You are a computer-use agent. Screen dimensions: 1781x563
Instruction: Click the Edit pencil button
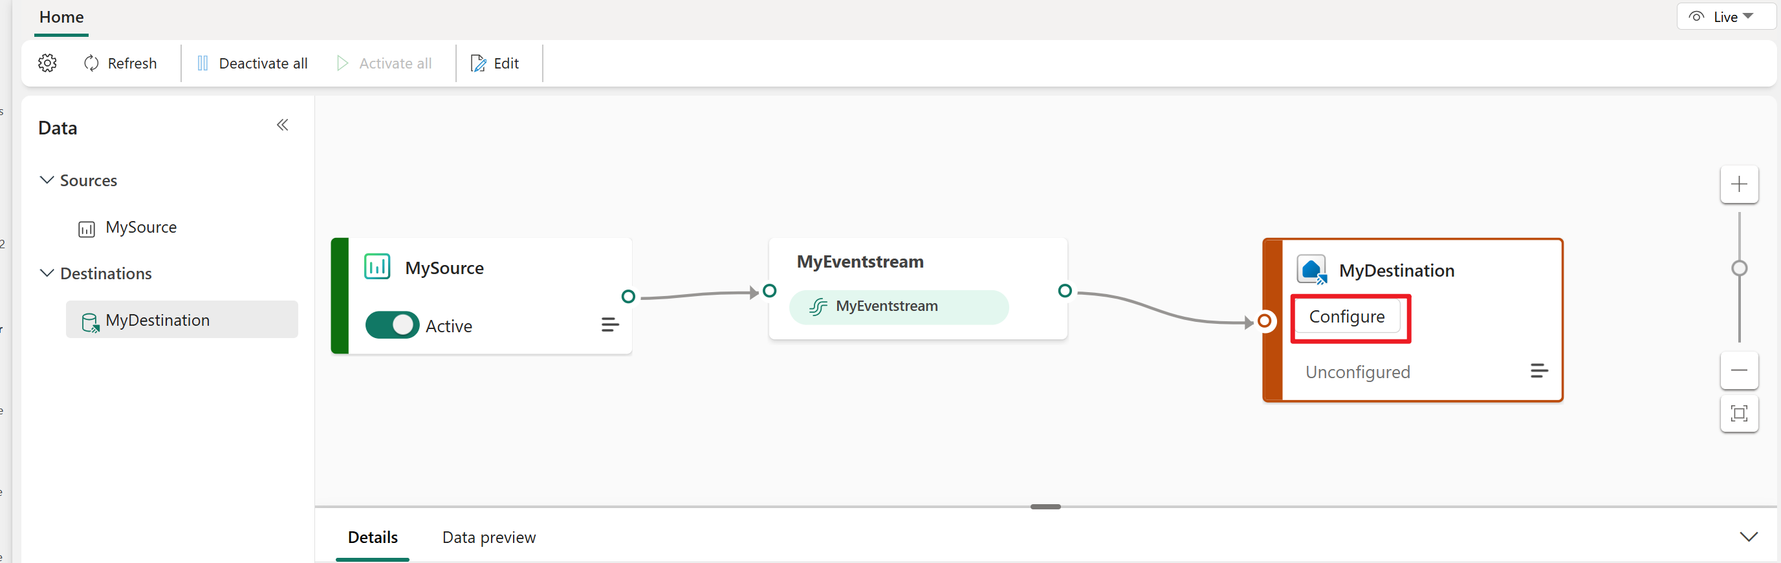495,63
